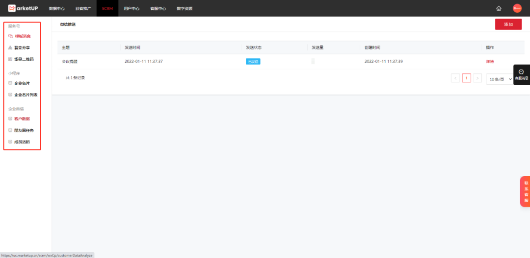This screenshot has width=530, height=258.
Task: Click the 小程序 section label
Action: 14,73
